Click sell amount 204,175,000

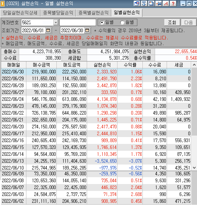point(74,120)
